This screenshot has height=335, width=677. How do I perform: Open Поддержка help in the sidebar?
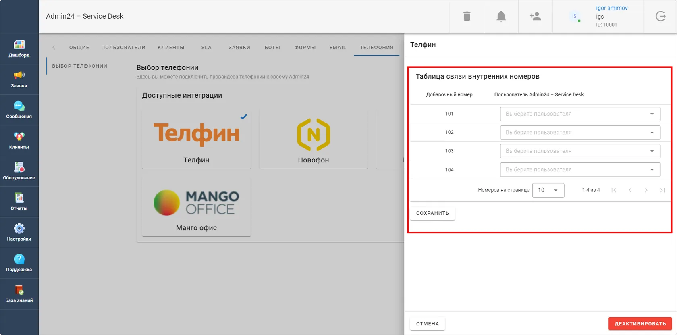[19, 263]
